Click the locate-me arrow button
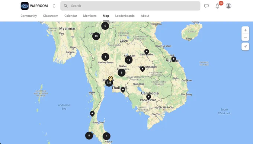The image size is (253, 144). (246, 47)
